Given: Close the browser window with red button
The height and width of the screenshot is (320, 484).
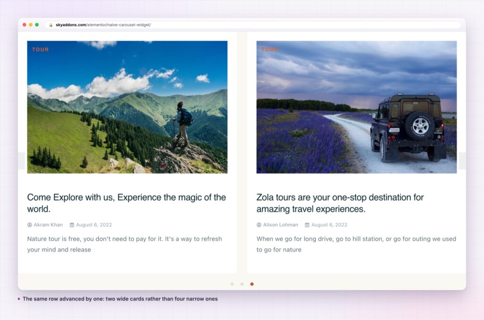Looking at the screenshot, I should pos(25,25).
